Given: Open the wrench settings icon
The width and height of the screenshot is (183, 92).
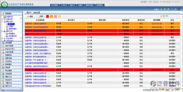Looking at the screenshot, I should [175, 9].
